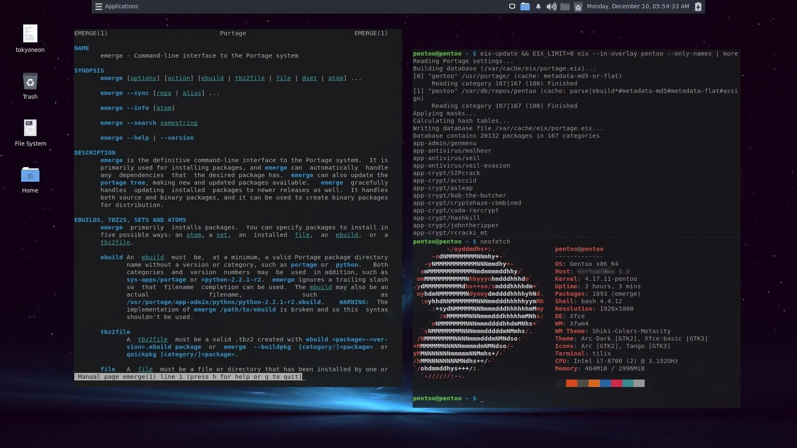Image resolution: width=797 pixels, height=448 pixels.
Task: Click the 'Packages: 1893 (emerge)' line
Action: (x=598, y=294)
